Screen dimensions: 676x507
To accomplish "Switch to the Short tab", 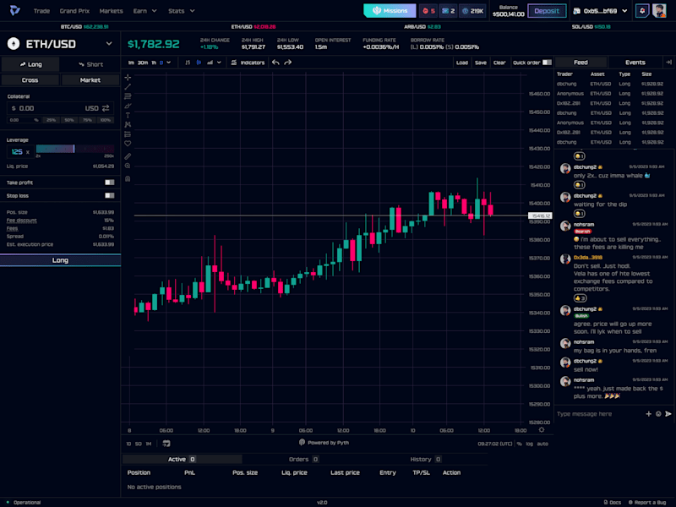I will click(x=90, y=64).
